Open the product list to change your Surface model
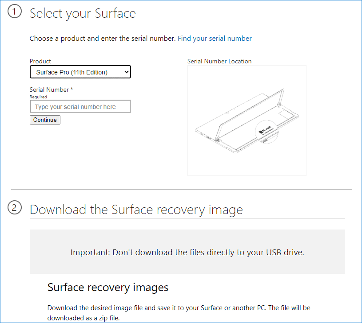This screenshot has width=362, height=323. click(x=80, y=71)
